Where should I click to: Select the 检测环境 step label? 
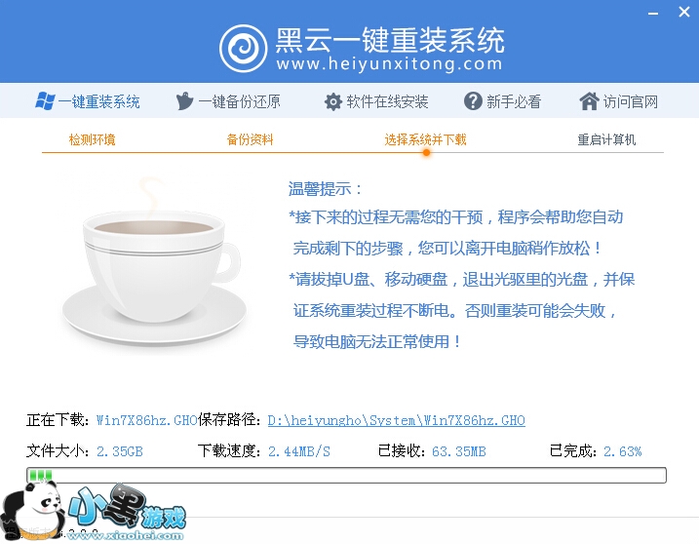[x=92, y=139]
